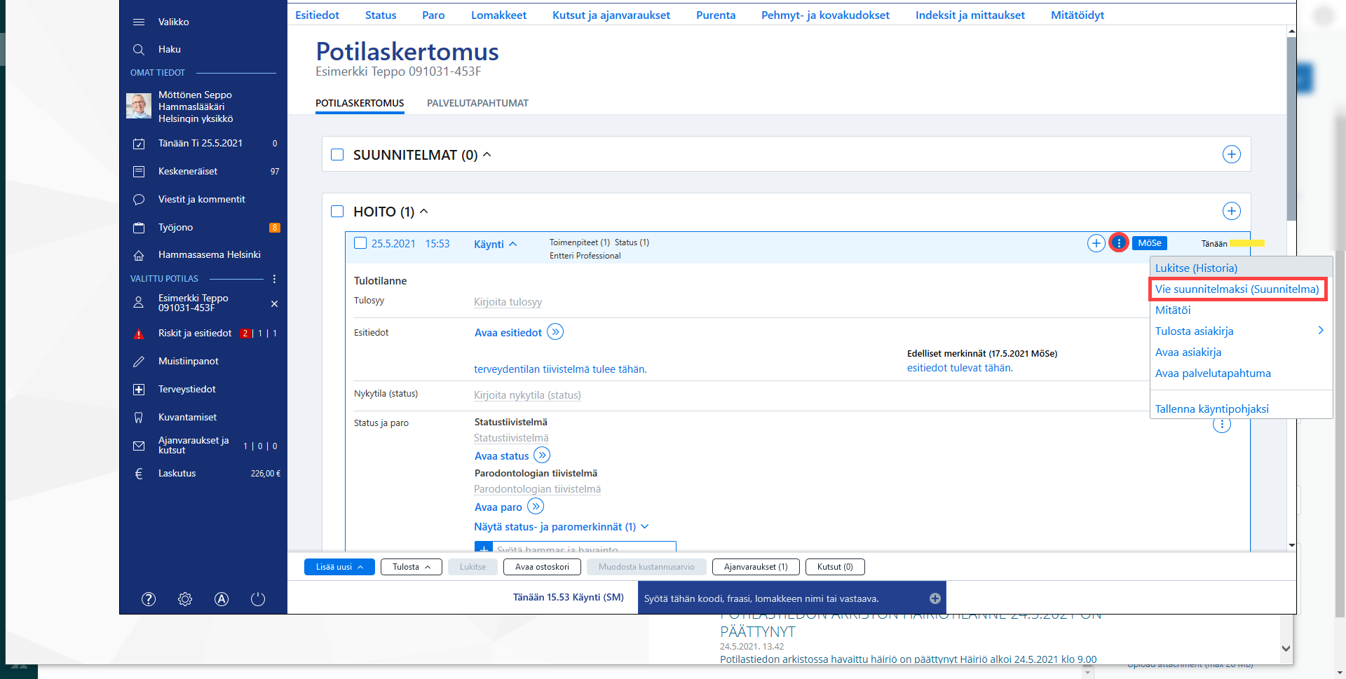Click the plus icon in SUUNNITELMAT section
The height and width of the screenshot is (679, 1346).
(x=1232, y=154)
